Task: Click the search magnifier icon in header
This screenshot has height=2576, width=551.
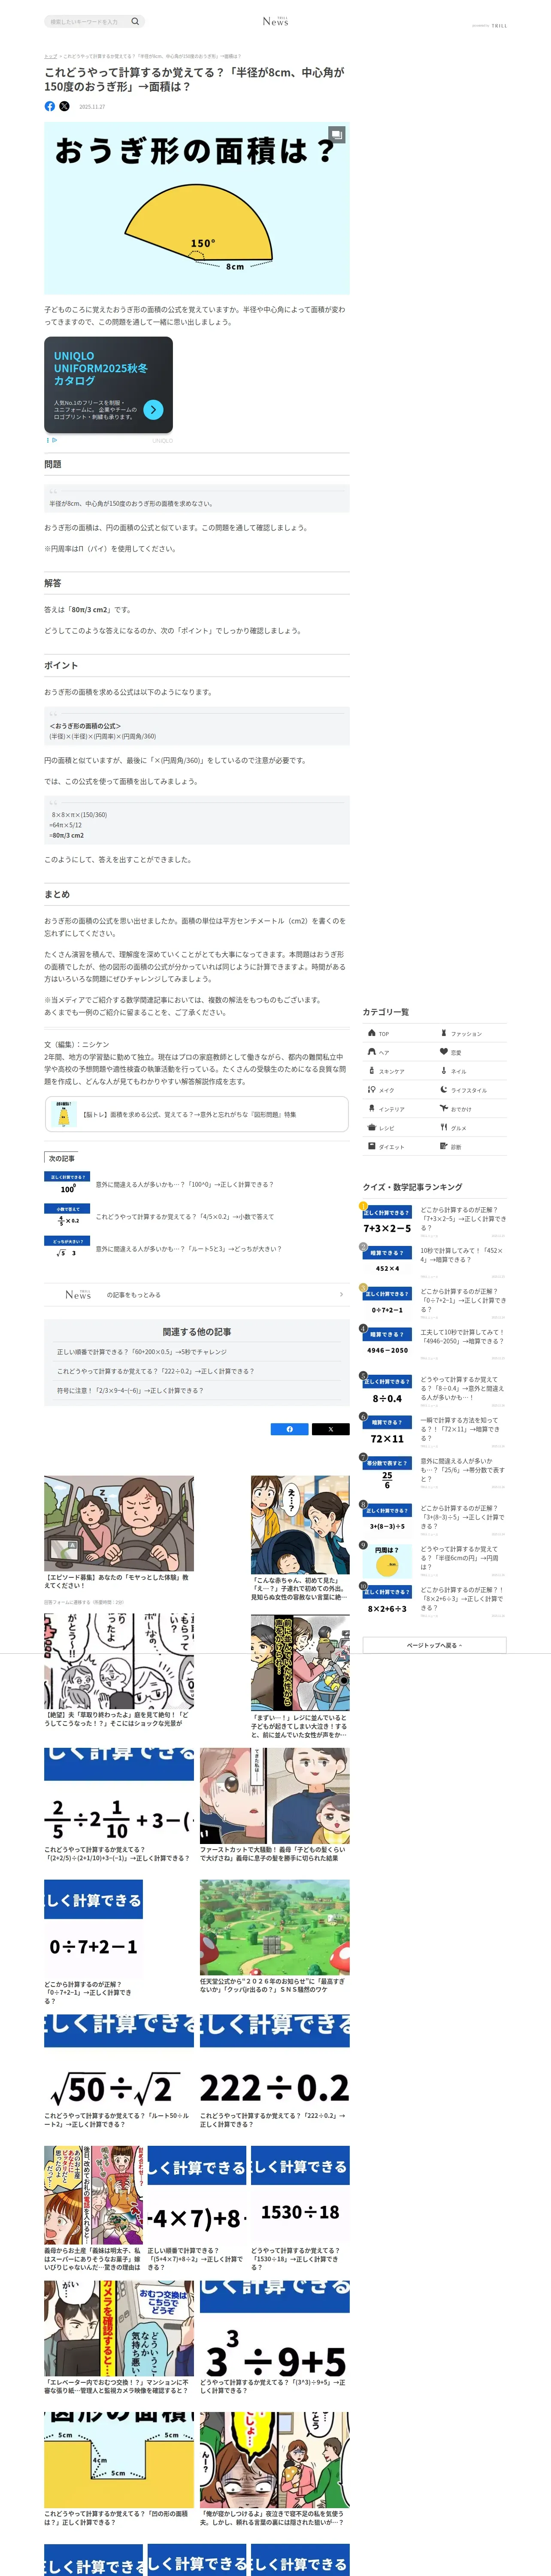Action: 135,21
